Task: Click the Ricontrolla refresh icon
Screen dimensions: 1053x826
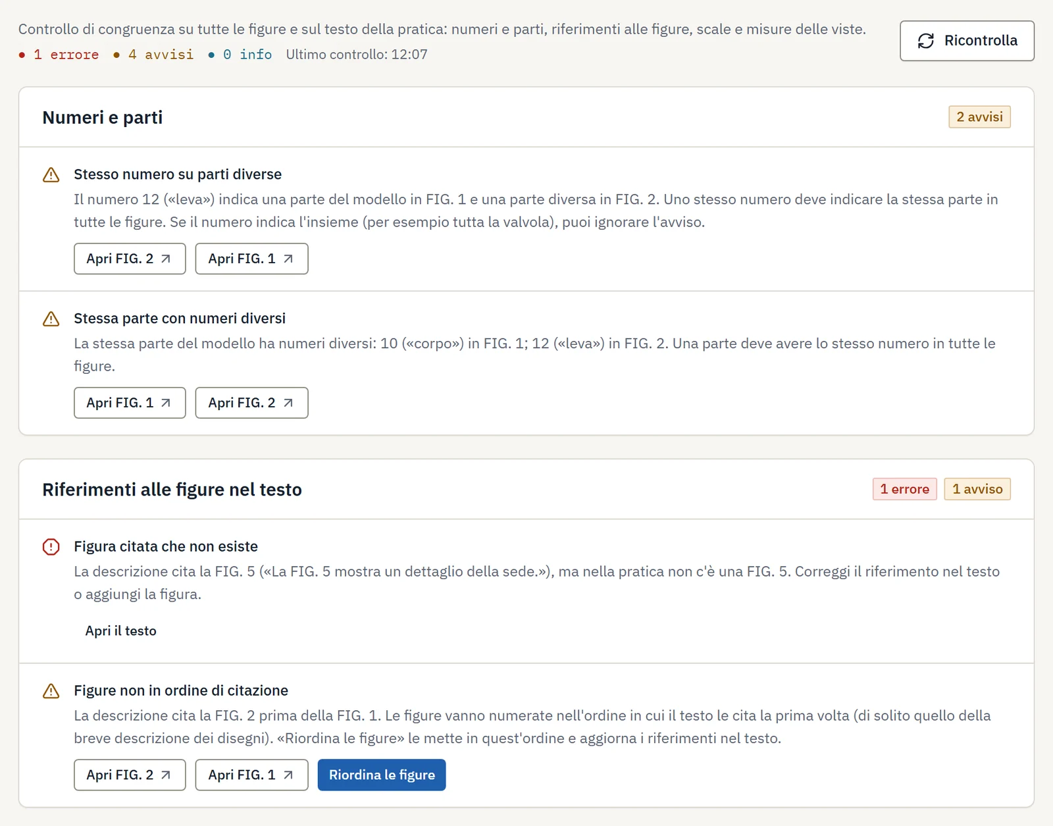Action: coord(926,41)
